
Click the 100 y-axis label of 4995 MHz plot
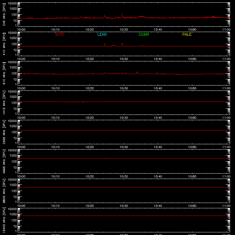pyautogui.click(x=14, y=162)
